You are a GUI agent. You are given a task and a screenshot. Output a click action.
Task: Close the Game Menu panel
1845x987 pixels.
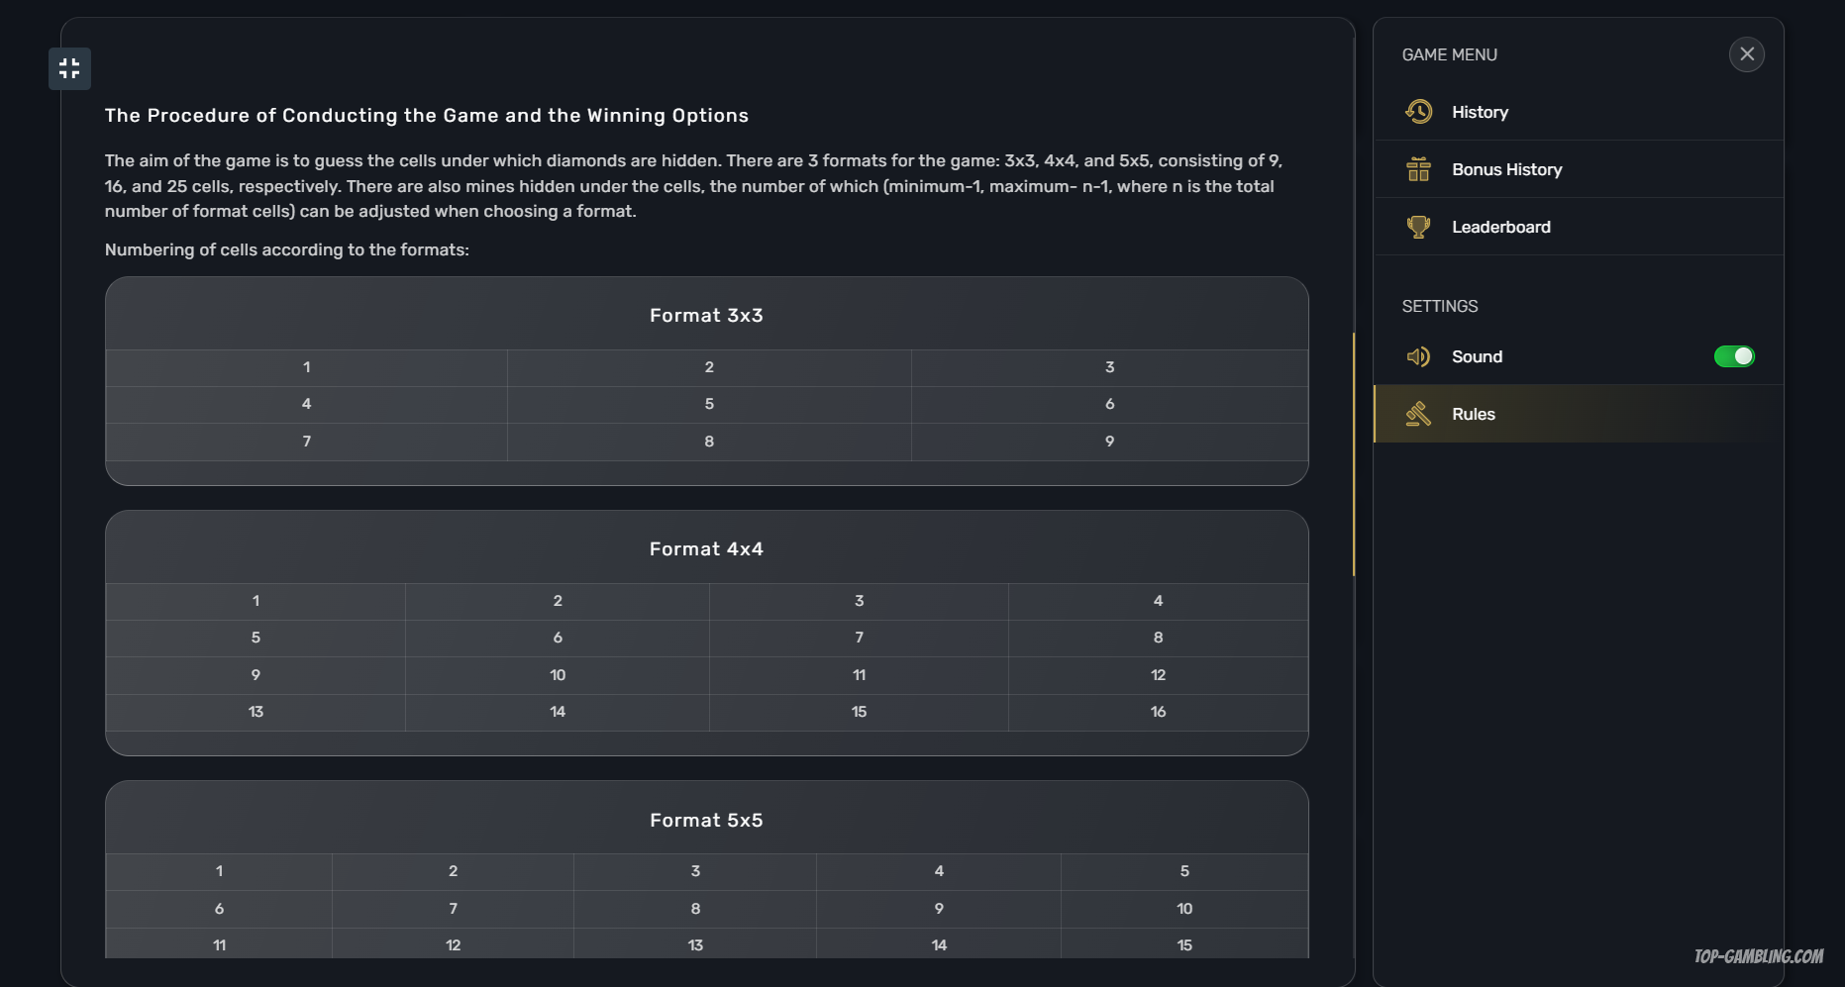(x=1746, y=54)
